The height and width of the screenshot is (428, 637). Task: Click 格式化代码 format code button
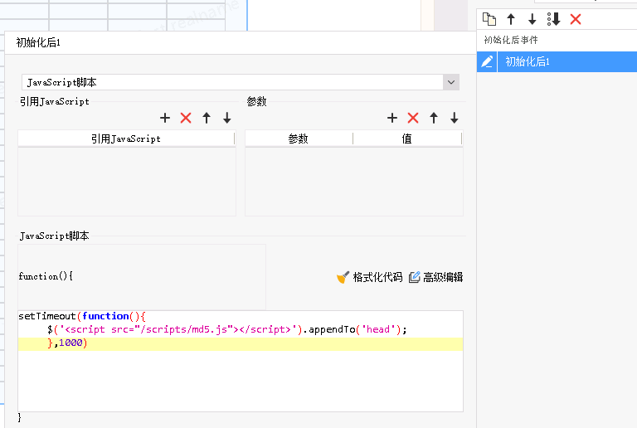pos(369,277)
